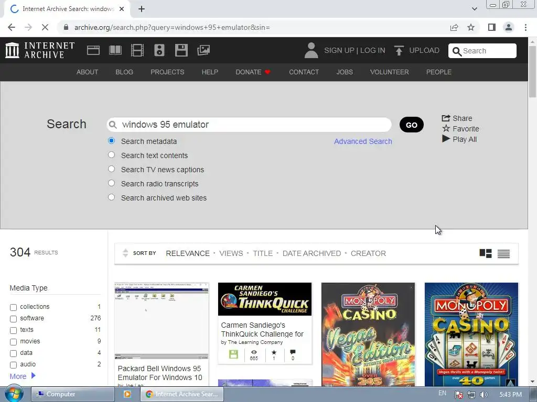Open Chrome profile icon
This screenshot has width=537, height=402.
point(509,27)
